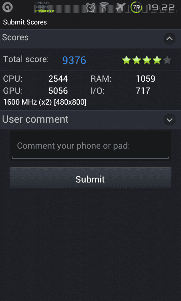Tap the battery 79 percent indicator
Image resolution: width=181 pixels, height=301 pixels.
tap(136, 7)
